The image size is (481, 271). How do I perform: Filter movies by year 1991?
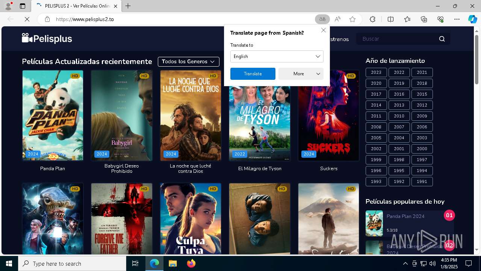point(422,182)
